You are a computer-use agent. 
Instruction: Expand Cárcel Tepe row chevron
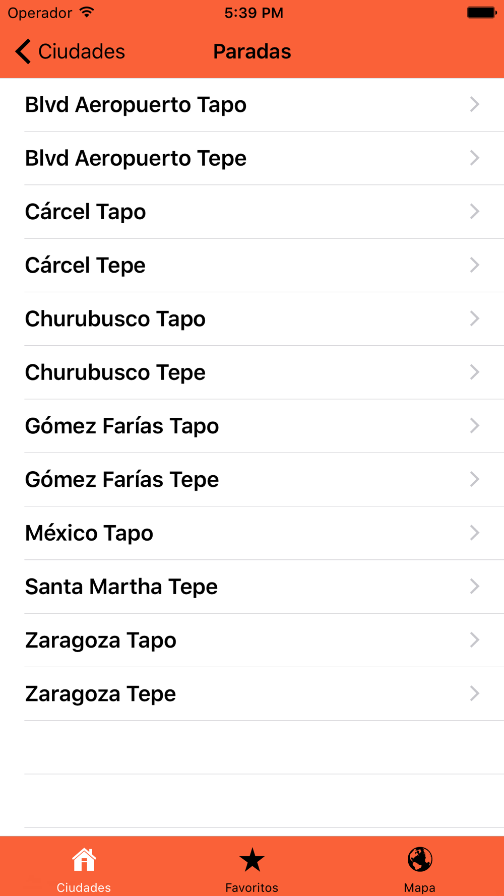474,265
